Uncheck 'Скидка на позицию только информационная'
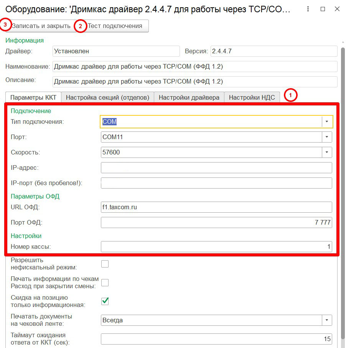The width and height of the screenshot is (346, 348). (105, 301)
